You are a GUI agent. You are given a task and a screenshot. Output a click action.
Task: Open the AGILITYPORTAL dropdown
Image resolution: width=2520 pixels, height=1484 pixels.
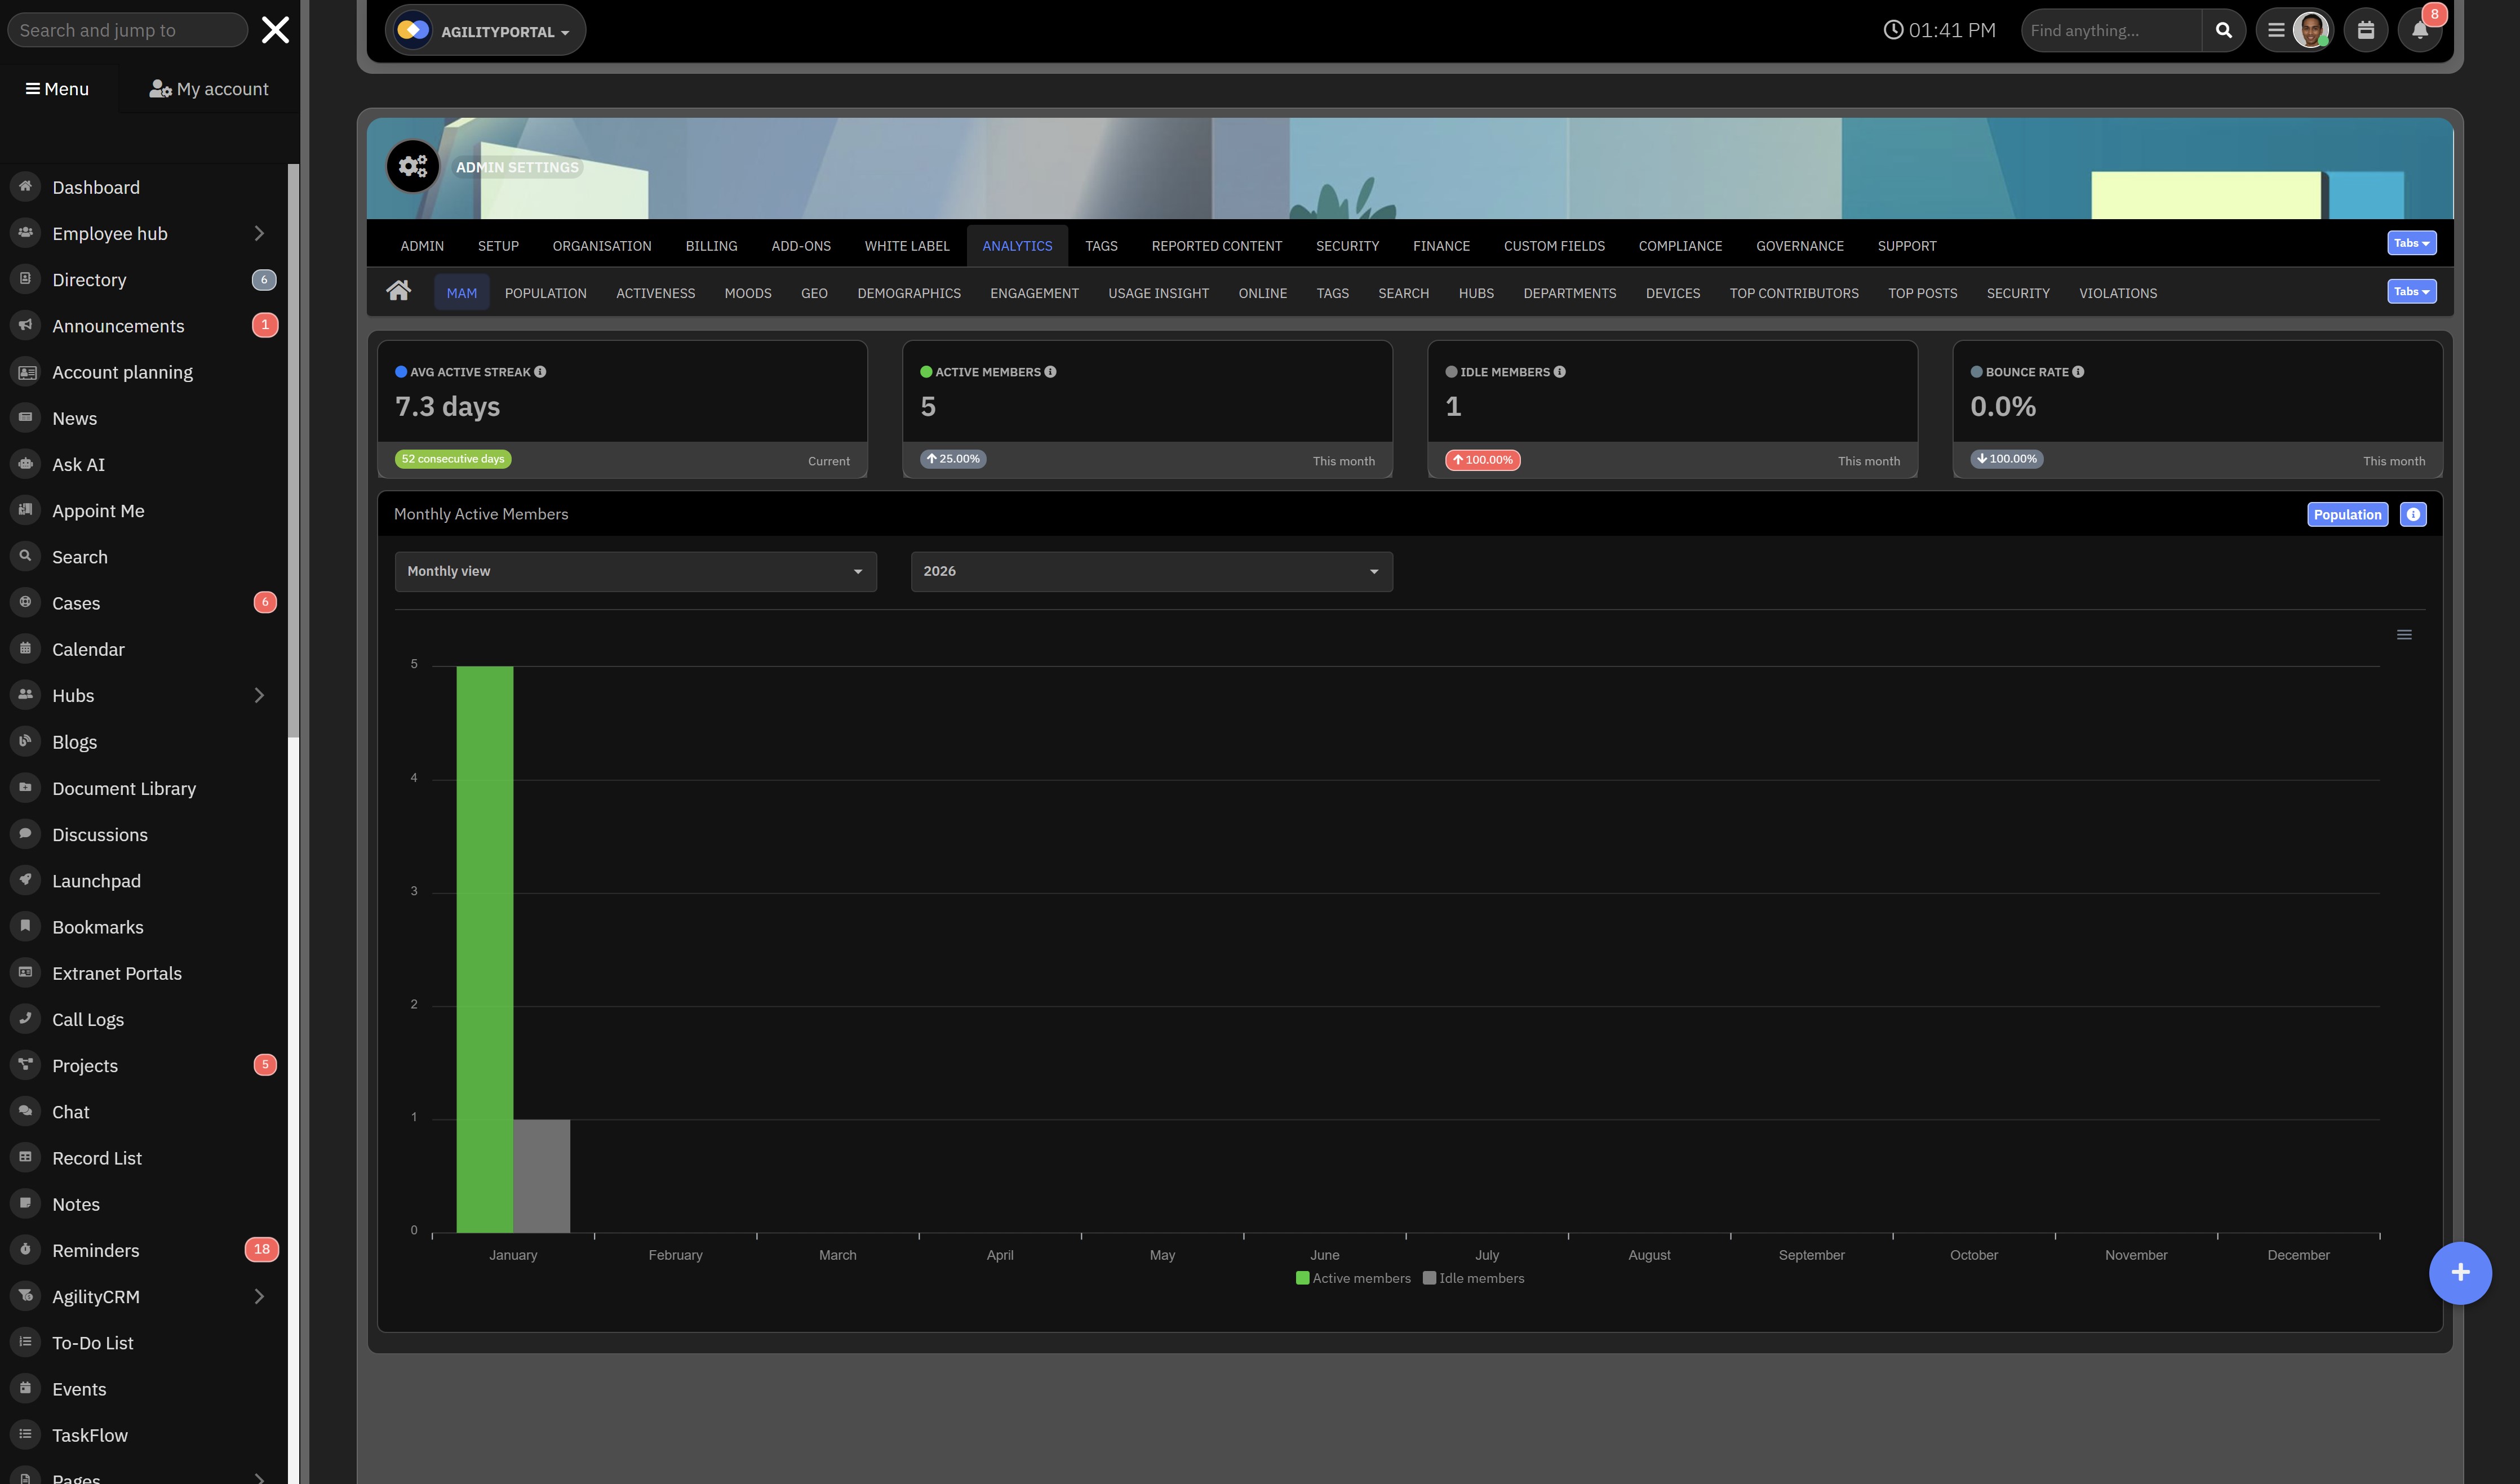click(x=485, y=31)
